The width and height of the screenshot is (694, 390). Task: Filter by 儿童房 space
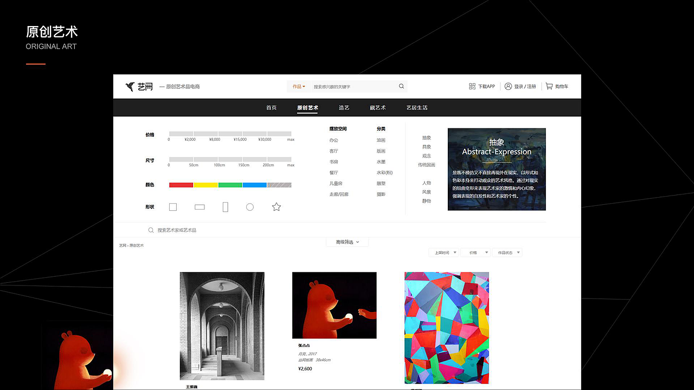(336, 184)
